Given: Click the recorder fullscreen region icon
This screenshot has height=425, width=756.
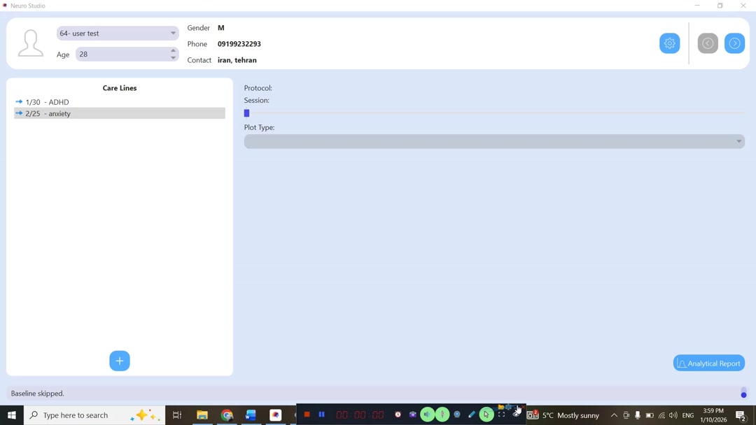Looking at the screenshot, I should point(501,415).
